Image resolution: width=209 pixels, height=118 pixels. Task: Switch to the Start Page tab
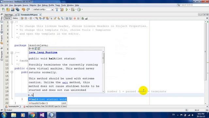coord(9,15)
